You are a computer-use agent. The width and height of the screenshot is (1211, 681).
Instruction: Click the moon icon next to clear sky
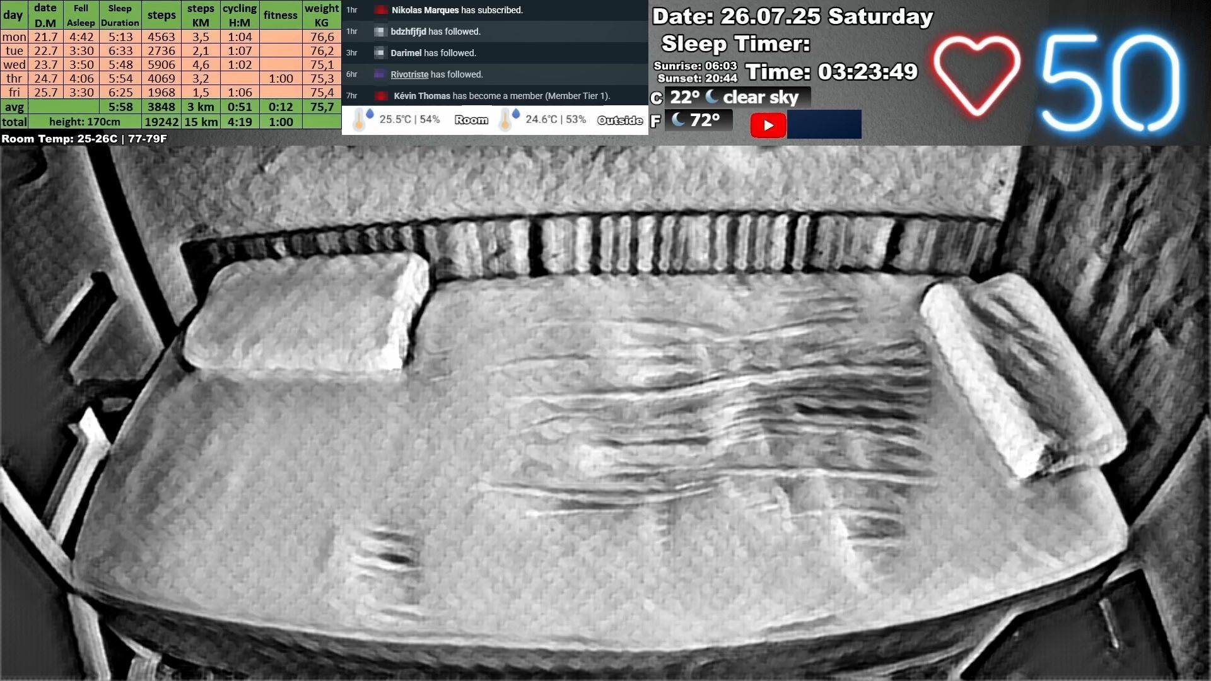(x=711, y=96)
